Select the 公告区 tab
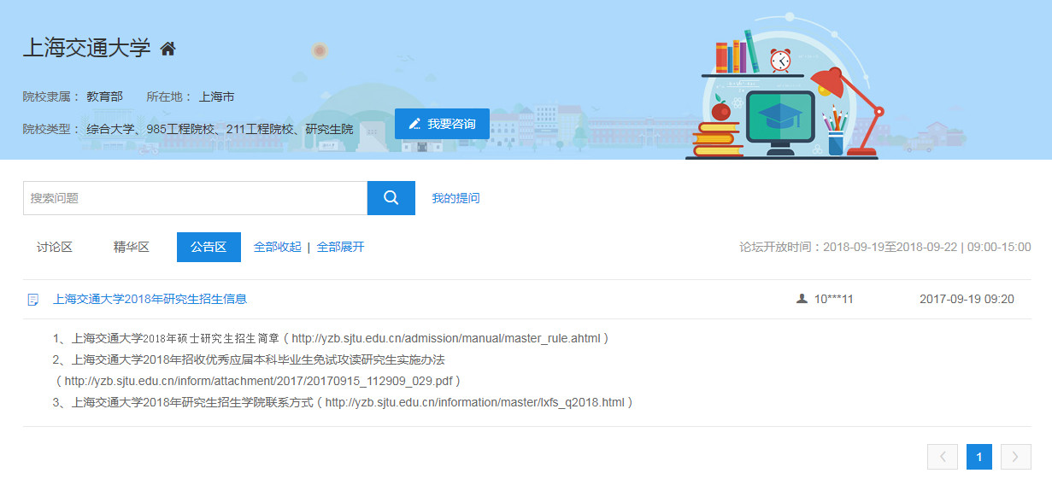1052x479 pixels. pyautogui.click(x=209, y=248)
